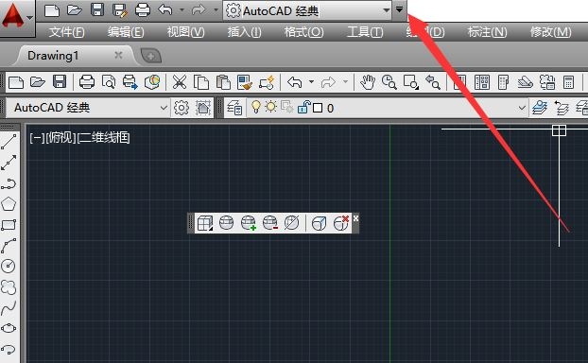Click the workspace settings gear button
588x363 pixels.
click(x=182, y=108)
